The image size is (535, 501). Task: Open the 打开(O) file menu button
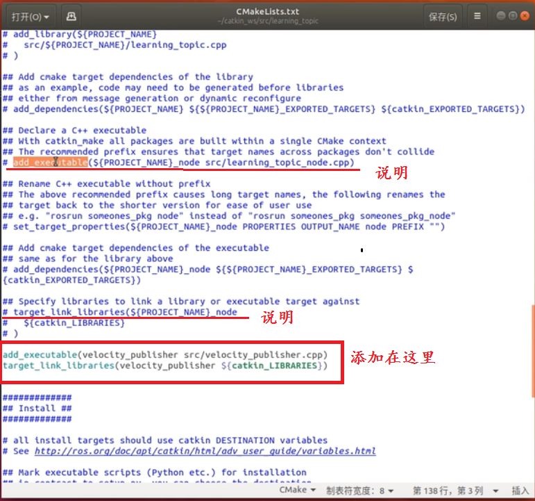pos(31,17)
